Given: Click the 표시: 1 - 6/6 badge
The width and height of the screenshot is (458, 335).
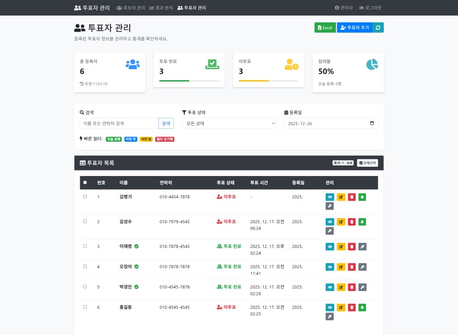Looking at the screenshot, I should (343, 163).
